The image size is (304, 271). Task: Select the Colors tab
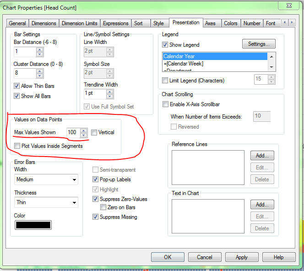(231, 23)
